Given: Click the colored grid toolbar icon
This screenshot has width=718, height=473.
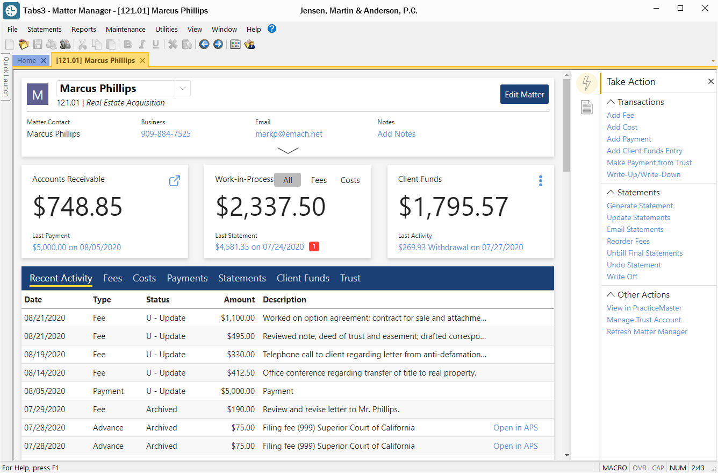Looking at the screenshot, I should [235, 44].
